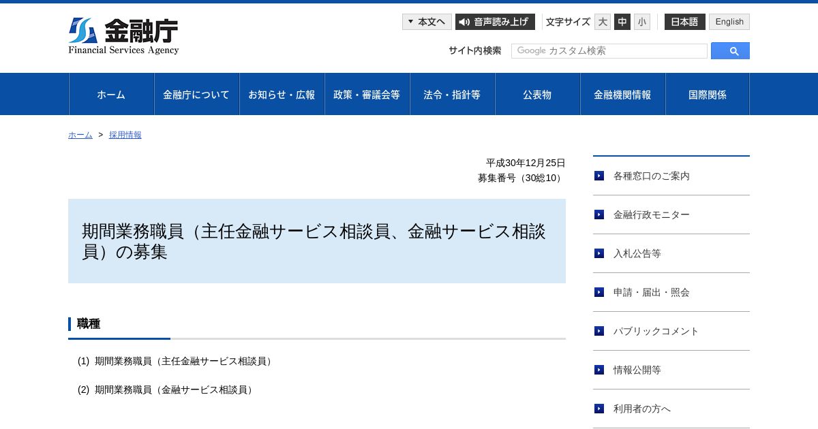Open the 法令・指針等 menu
This screenshot has width=818, height=429.
point(452,95)
